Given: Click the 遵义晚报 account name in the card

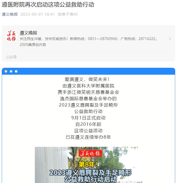Looking at the screenshot, I should pos(28,33).
